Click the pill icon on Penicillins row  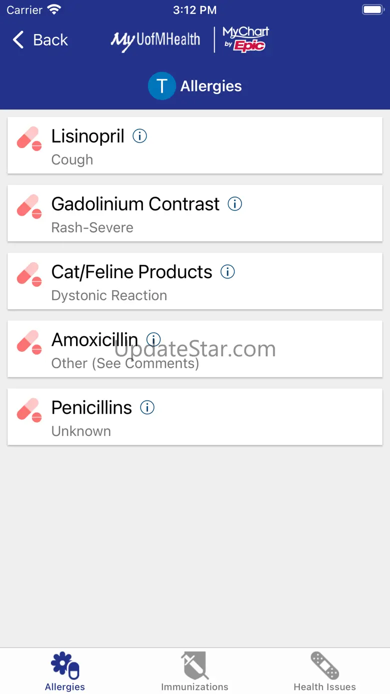click(x=29, y=410)
